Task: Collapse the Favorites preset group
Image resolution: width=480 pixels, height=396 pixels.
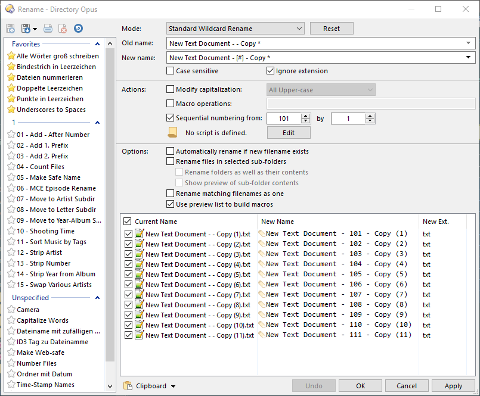Action: 97,44
